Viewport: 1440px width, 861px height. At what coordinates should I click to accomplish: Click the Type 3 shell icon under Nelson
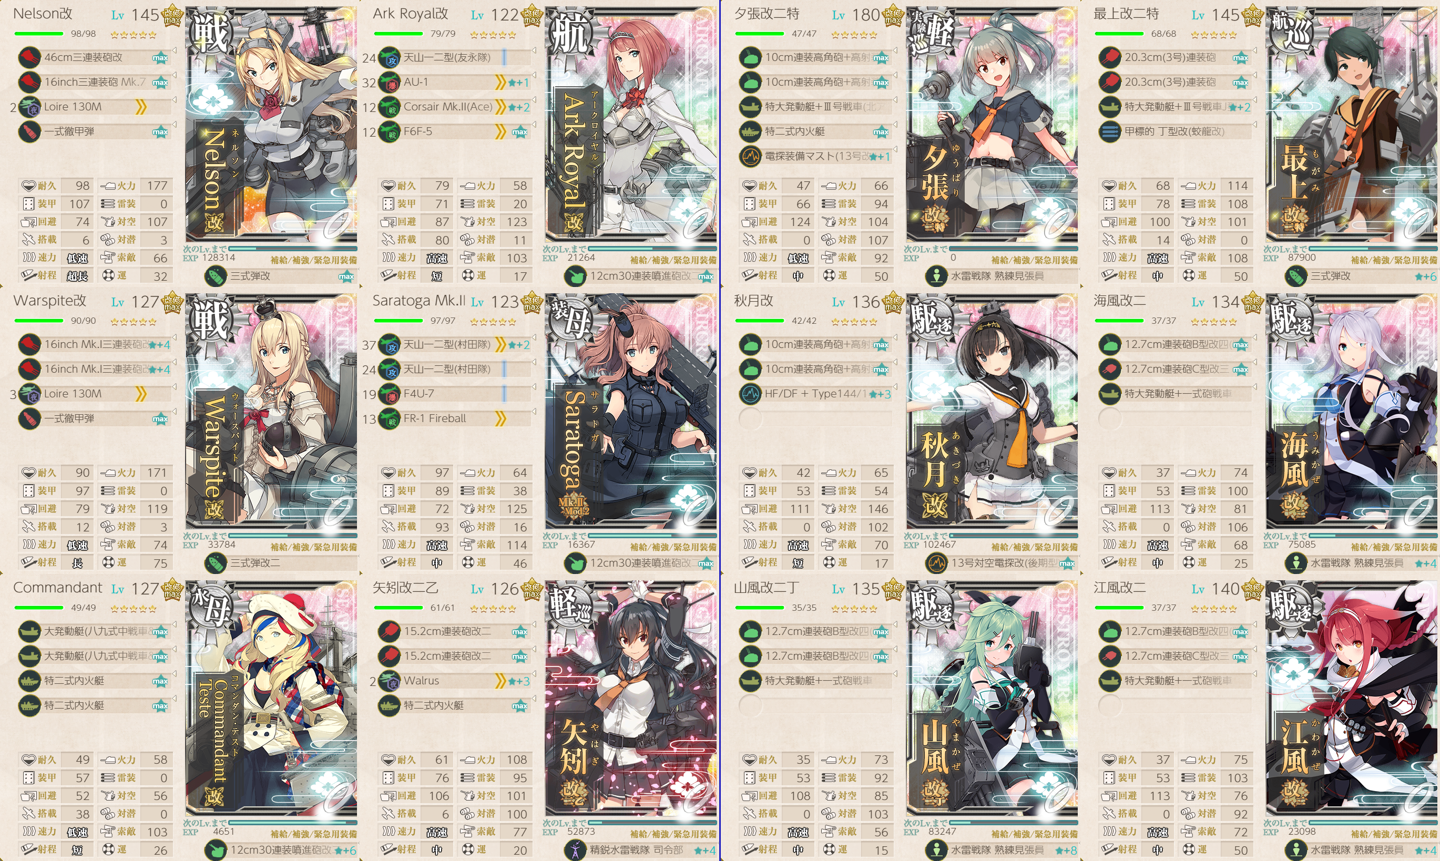point(216,276)
